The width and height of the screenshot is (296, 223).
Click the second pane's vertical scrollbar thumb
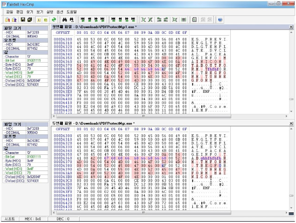point(291,196)
